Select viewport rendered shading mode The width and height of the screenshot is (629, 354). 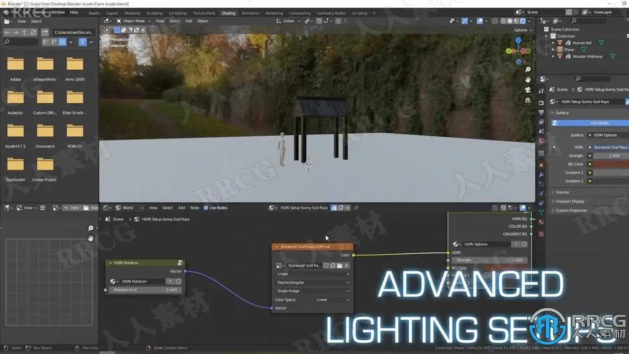tap(522, 21)
